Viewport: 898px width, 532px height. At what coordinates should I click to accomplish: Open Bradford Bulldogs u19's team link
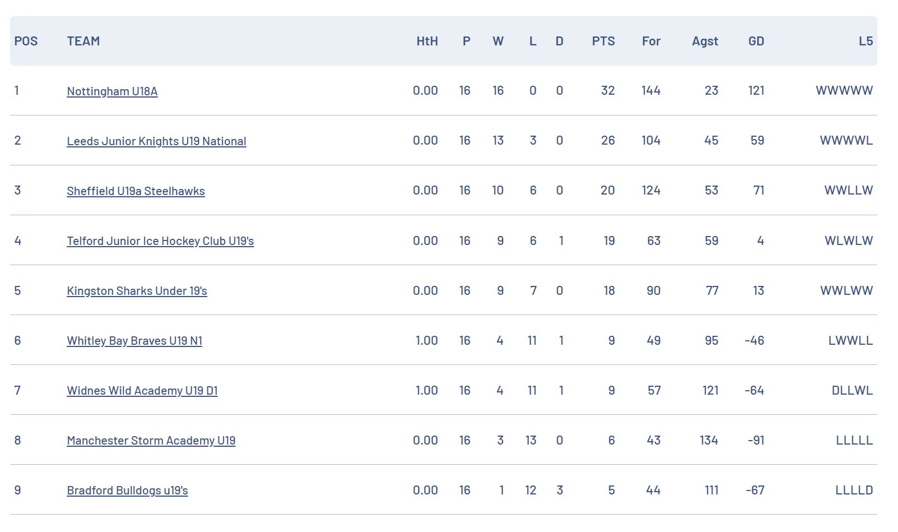click(127, 490)
